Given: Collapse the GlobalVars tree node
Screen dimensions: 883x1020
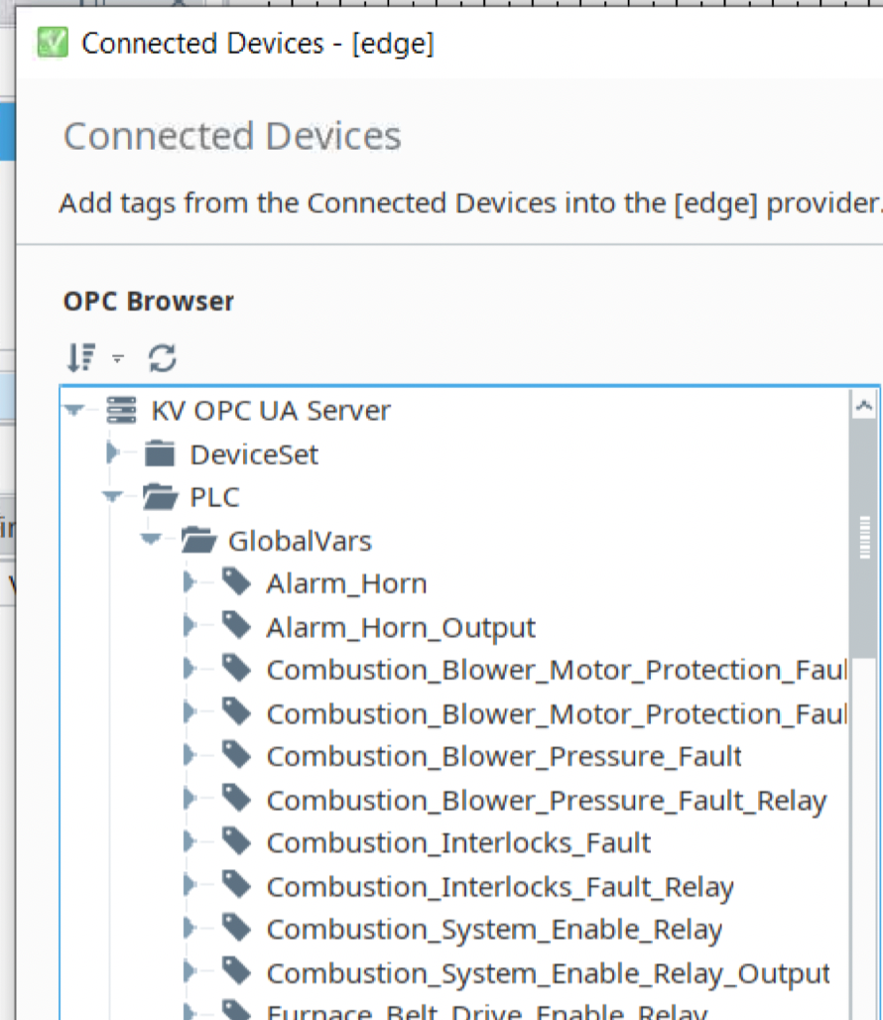Looking at the screenshot, I should click(150, 540).
